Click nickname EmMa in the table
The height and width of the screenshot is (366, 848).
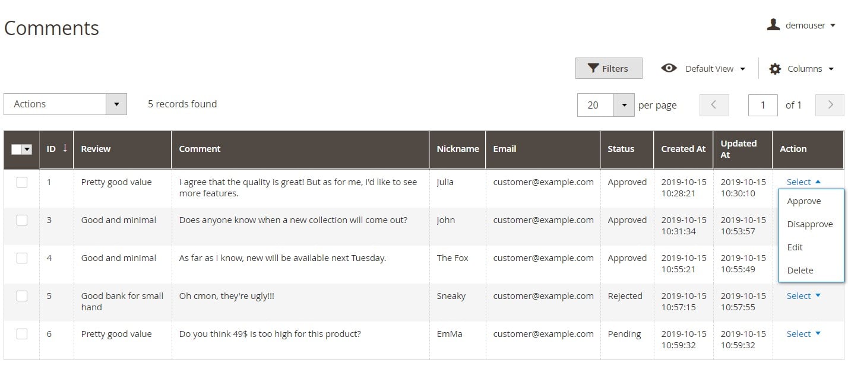(450, 334)
